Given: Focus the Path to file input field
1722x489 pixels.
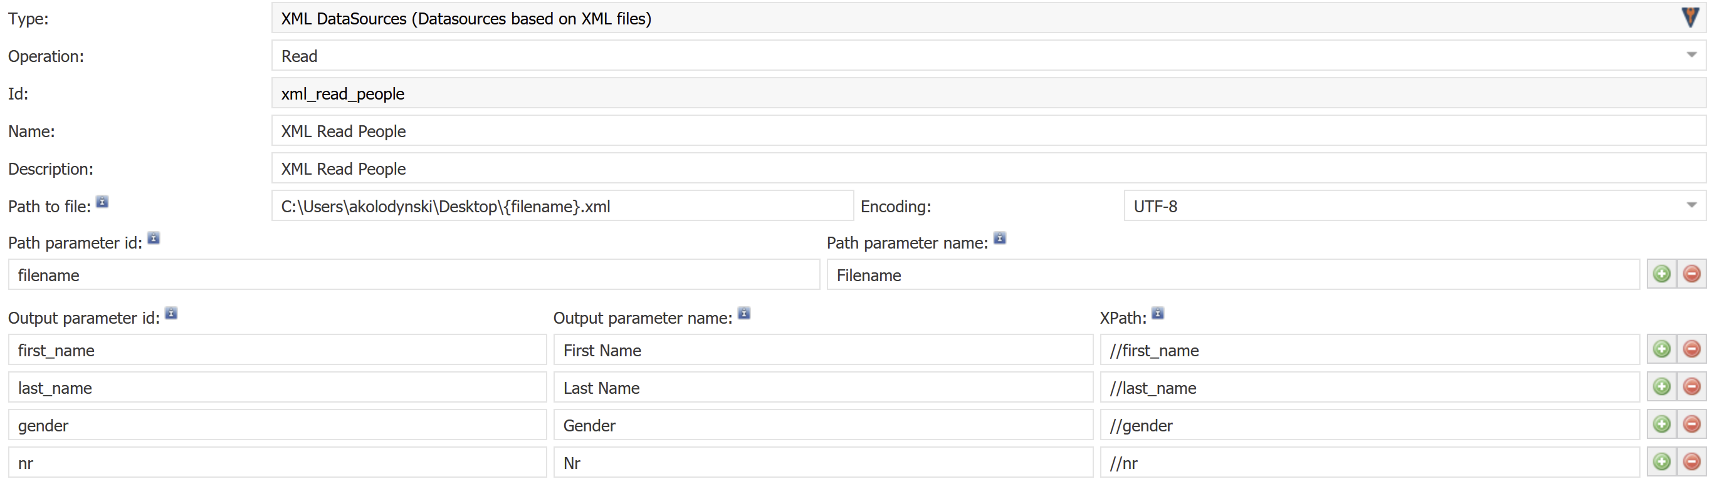Looking at the screenshot, I should click(x=562, y=206).
